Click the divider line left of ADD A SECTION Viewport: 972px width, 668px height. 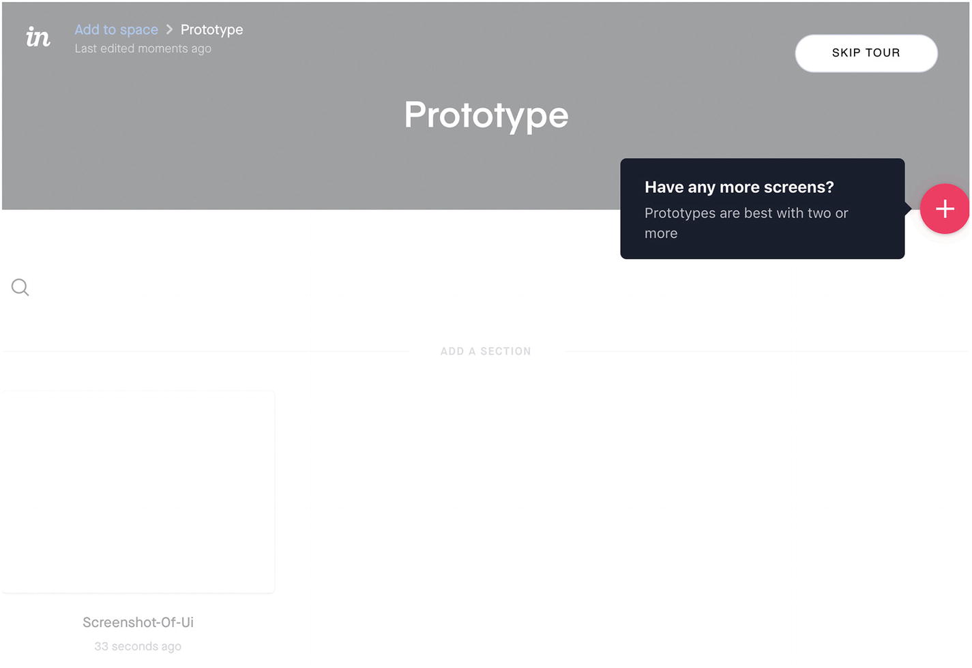pos(206,351)
